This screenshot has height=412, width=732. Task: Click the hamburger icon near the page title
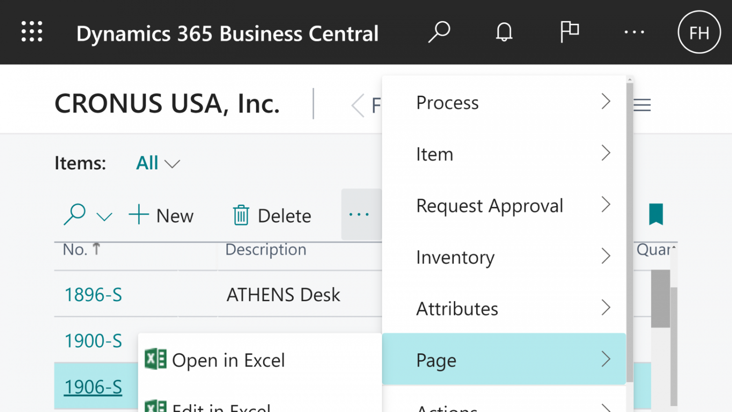pyautogui.click(x=641, y=104)
